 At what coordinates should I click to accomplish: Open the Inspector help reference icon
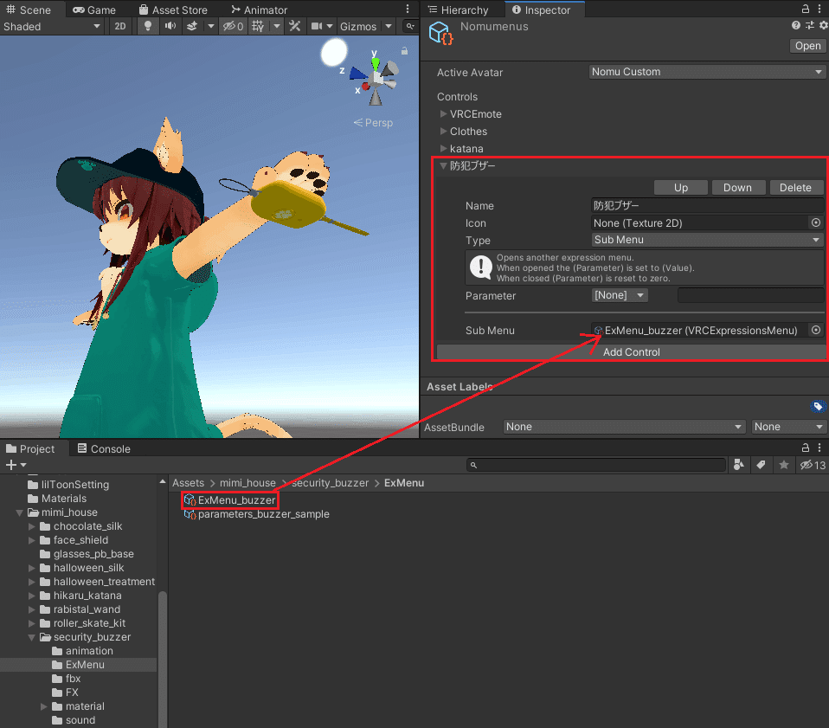click(796, 25)
